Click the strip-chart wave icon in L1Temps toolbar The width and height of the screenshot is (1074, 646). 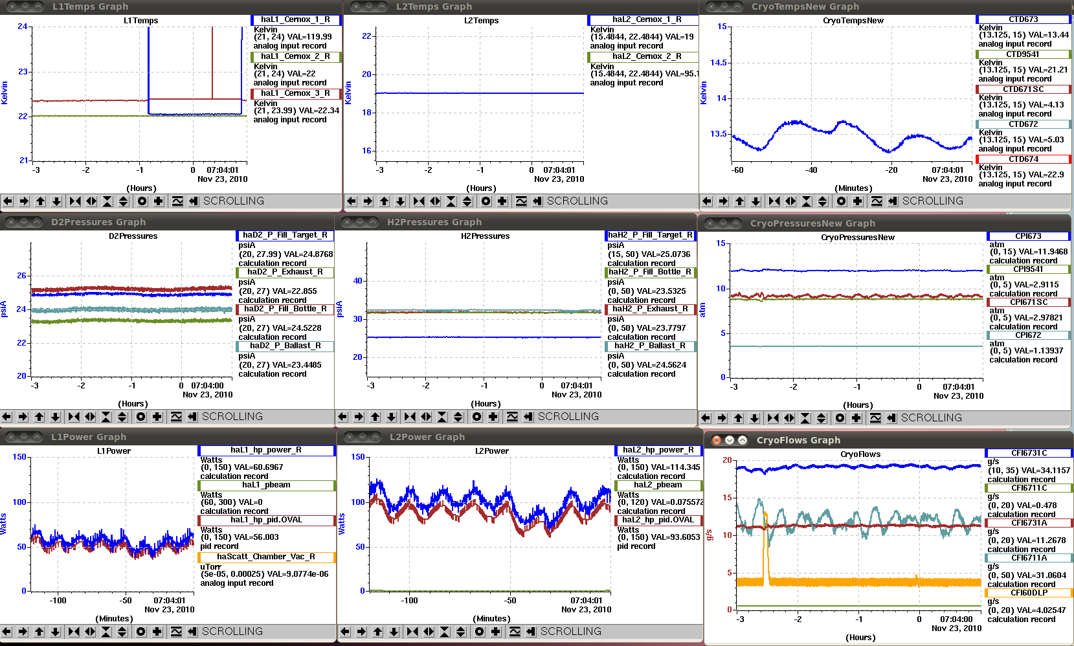click(177, 201)
